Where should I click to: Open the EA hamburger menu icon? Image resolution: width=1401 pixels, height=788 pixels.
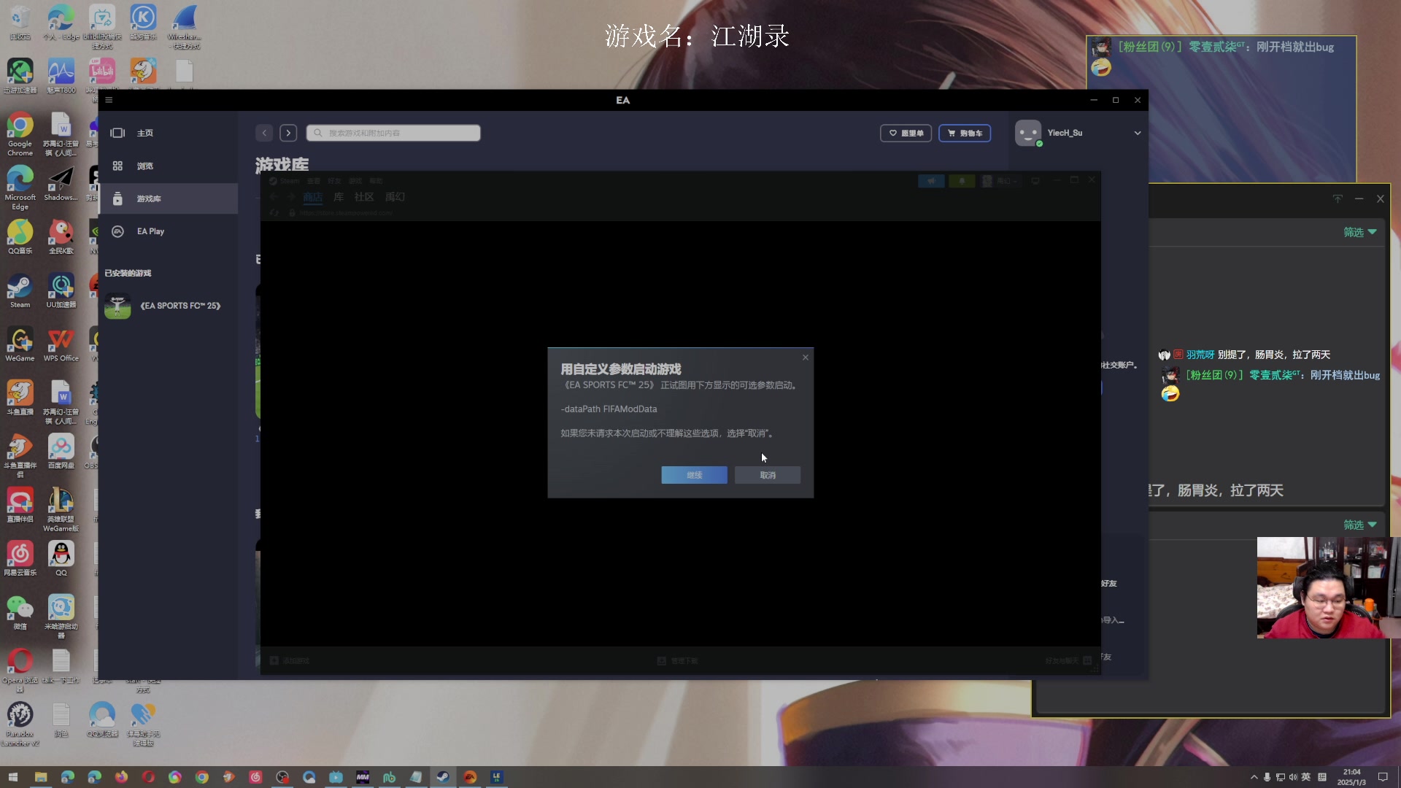pyautogui.click(x=109, y=100)
